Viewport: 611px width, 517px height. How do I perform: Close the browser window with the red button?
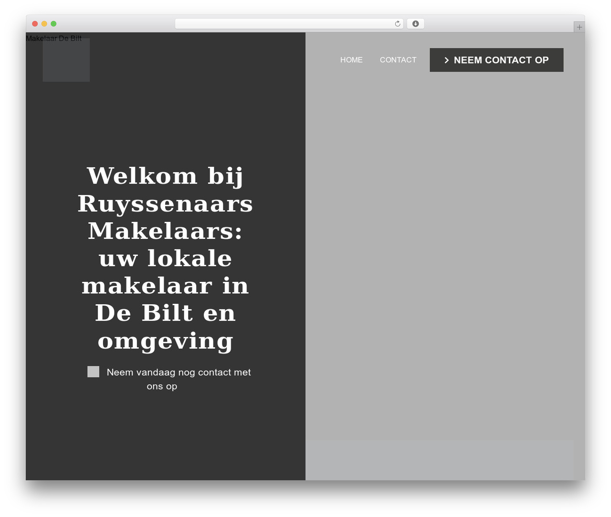(x=35, y=24)
